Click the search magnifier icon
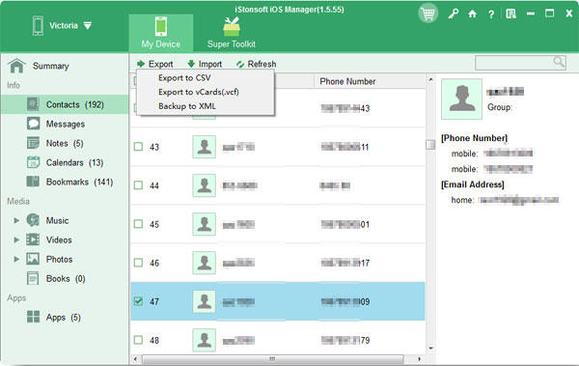579x366 pixels. click(559, 62)
